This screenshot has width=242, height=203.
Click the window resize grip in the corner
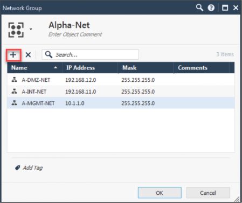[x=237, y=199]
